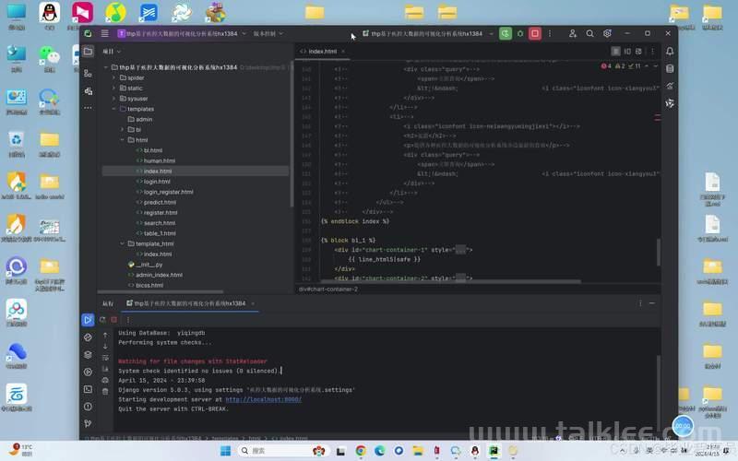Open Services tool window icon
Image resolution: width=738 pixels, height=461 pixels.
[x=88, y=372]
